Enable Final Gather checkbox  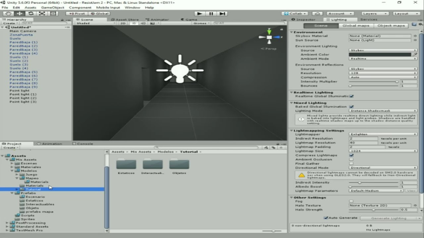click(351, 164)
